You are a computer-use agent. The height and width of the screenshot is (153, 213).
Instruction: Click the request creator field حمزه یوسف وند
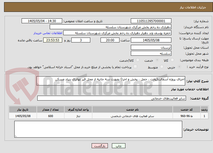click(x=117, y=33)
